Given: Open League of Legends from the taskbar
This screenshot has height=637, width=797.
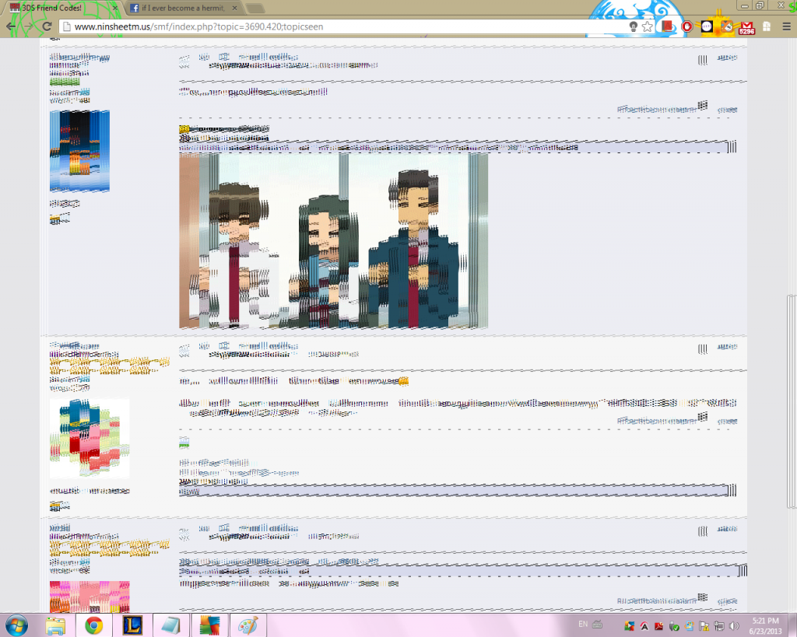Looking at the screenshot, I should (x=132, y=625).
